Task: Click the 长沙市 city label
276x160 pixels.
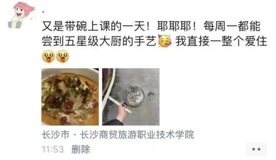Action: point(55,135)
